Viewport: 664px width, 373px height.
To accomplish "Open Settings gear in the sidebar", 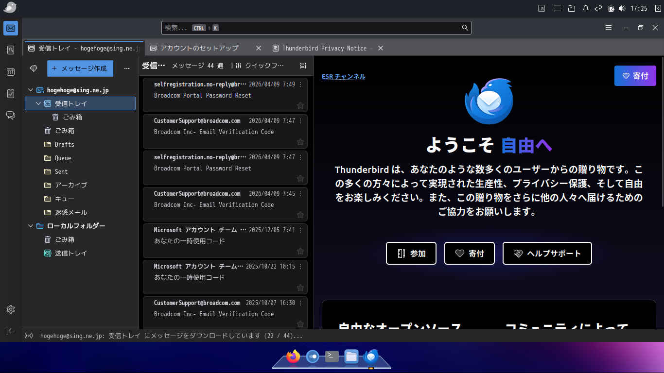I will (x=11, y=309).
